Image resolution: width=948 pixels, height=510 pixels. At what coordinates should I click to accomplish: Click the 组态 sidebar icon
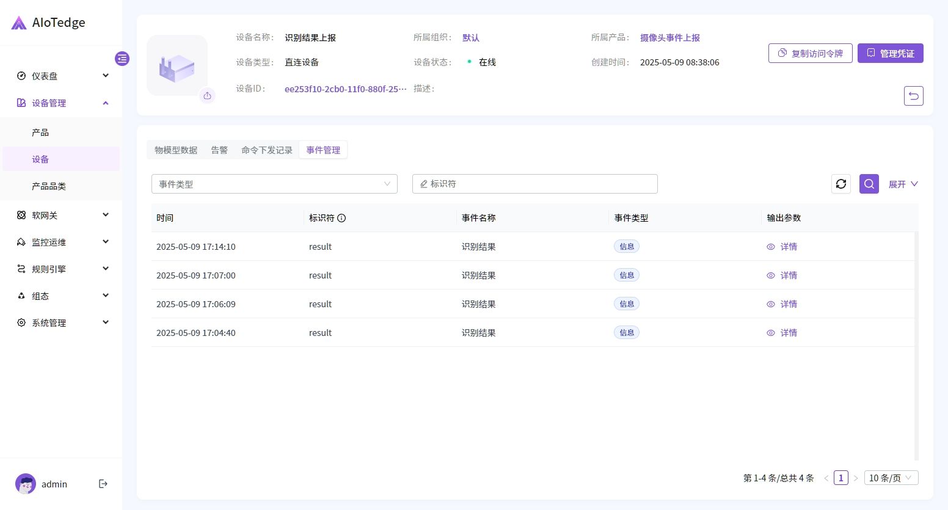click(x=21, y=296)
